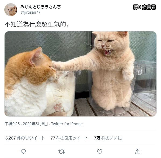This screenshot has width=161, height=158.
Task: Open profile name みかんとじろうさんち
Action: [x=41, y=7]
